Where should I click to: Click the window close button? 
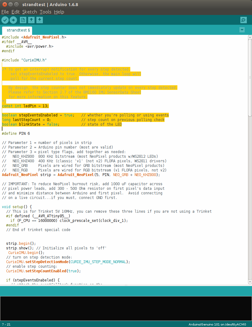point(5,4)
